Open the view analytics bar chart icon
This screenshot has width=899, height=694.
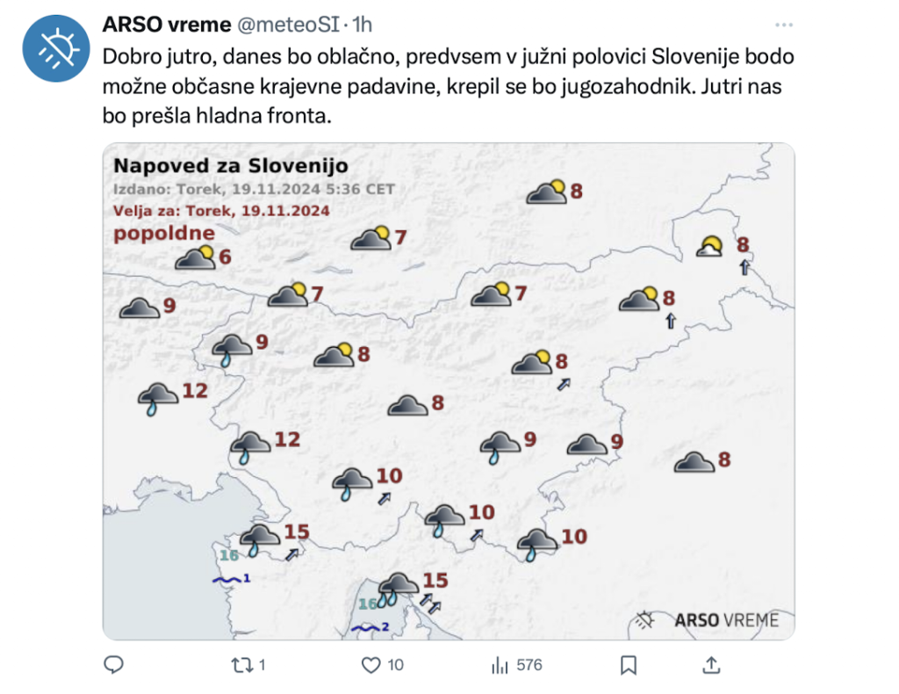pyautogui.click(x=500, y=665)
